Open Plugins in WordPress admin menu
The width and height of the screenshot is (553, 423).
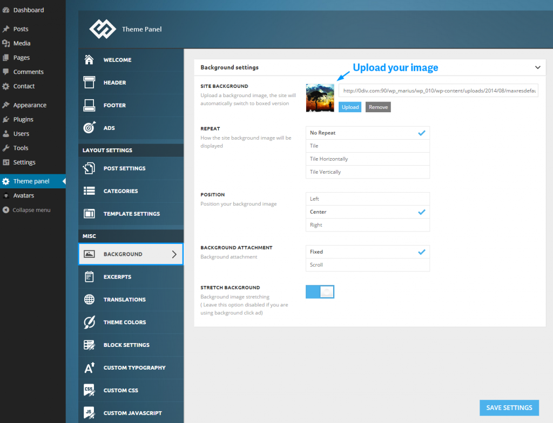23,119
